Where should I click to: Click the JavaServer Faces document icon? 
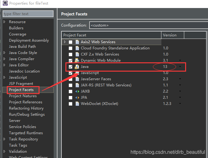(77, 79)
